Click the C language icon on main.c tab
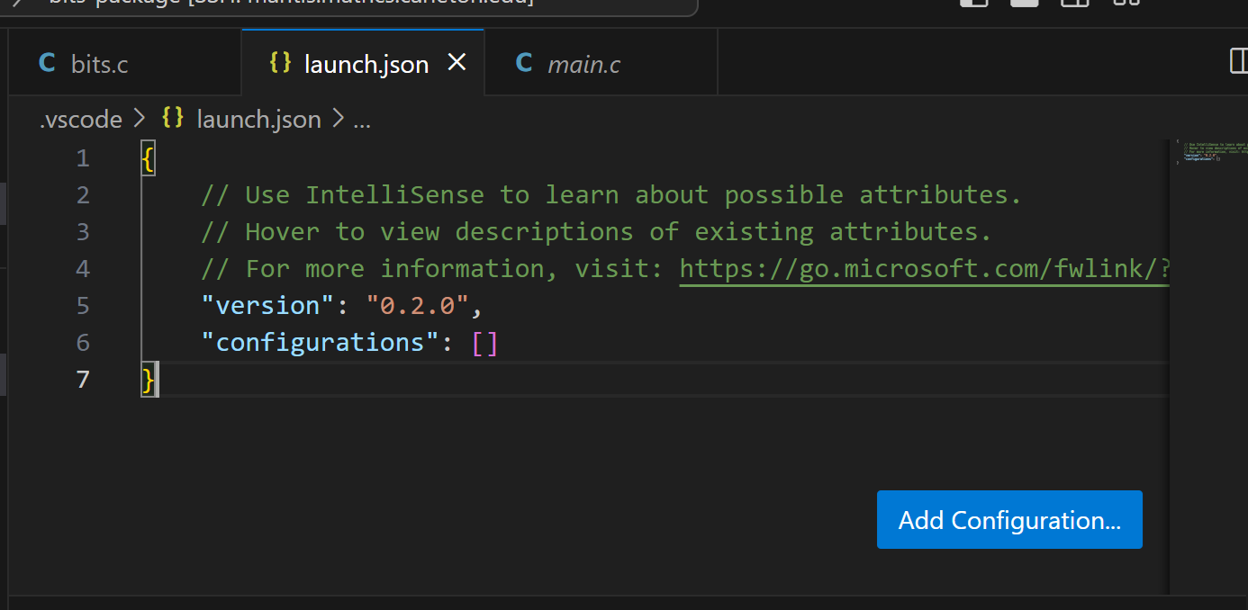The height and width of the screenshot is (610, 1248). point(523,63)
